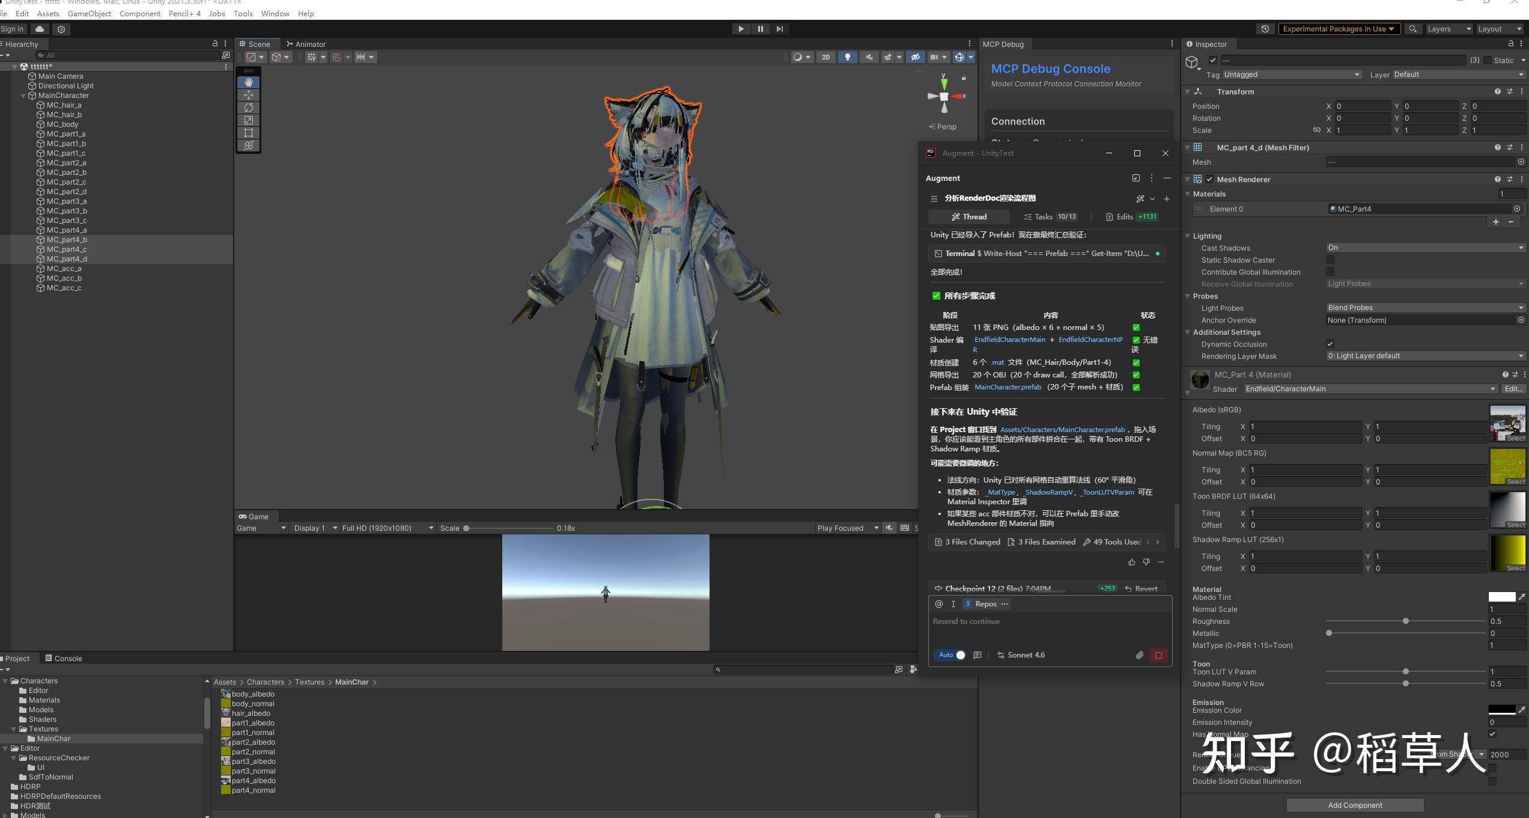Lock the Hierarchy panel
Image resolution: width=1529 pixels, height=818 pixels.
215,44
